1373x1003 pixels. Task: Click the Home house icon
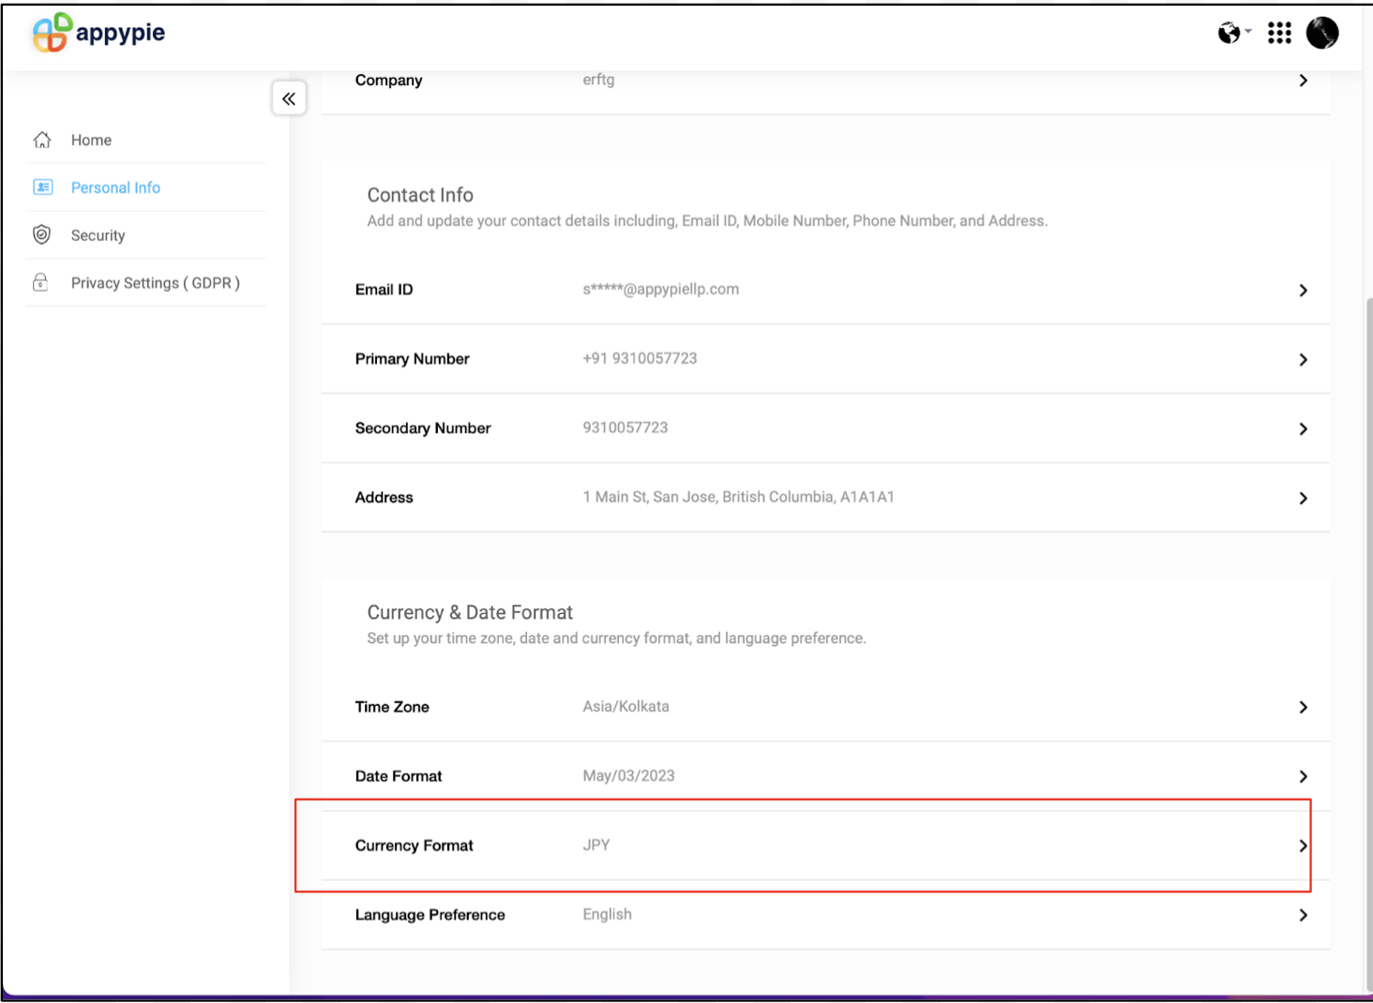42,141
